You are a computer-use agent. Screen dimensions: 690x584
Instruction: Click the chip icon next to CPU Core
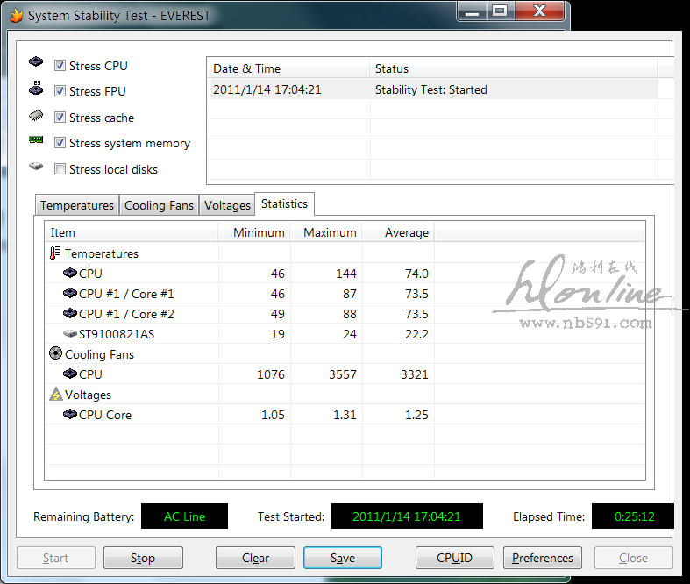pos(70,415)
